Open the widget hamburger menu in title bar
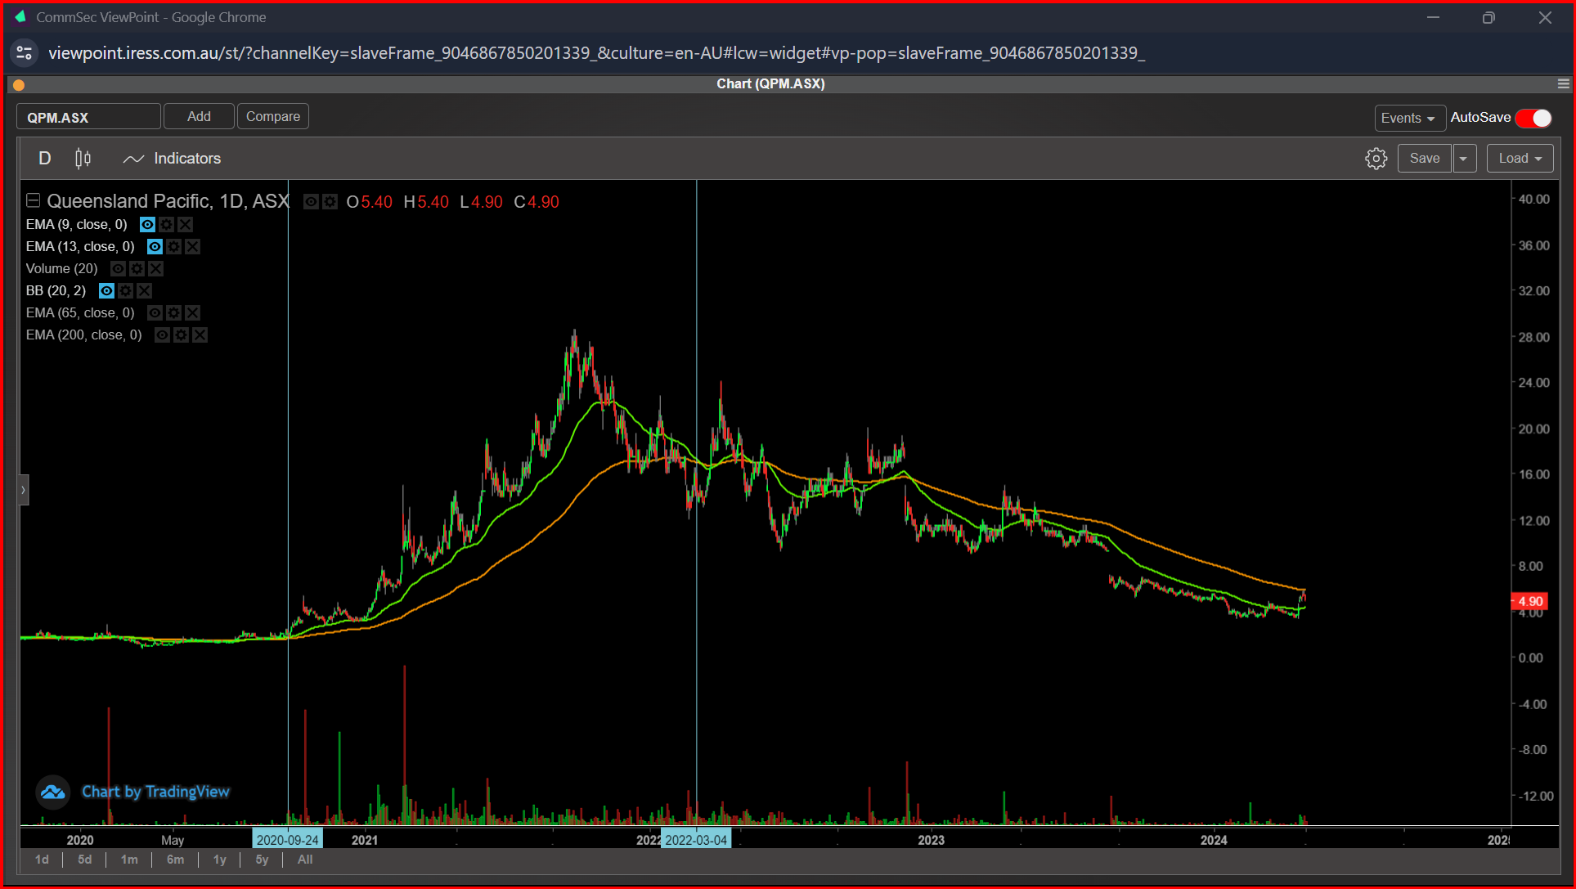The height and width of the screenshot is (889, 1576). (1563, 83)
